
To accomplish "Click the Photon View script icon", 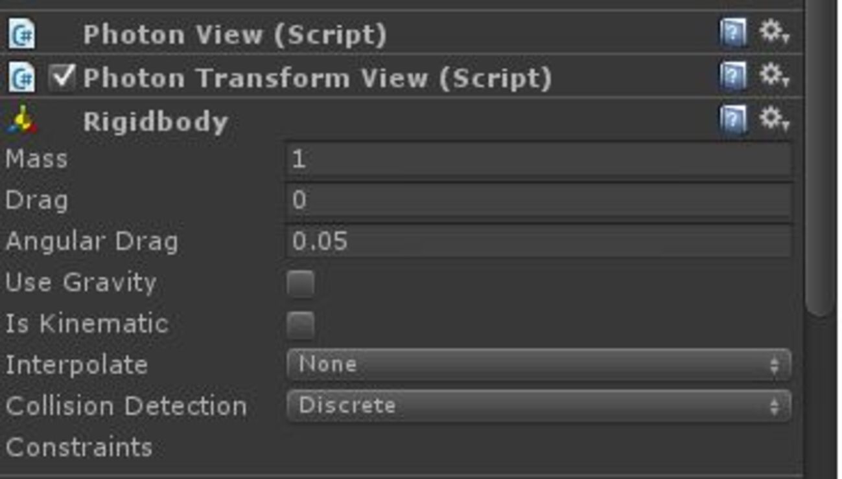I will click(x=21, y=34).
